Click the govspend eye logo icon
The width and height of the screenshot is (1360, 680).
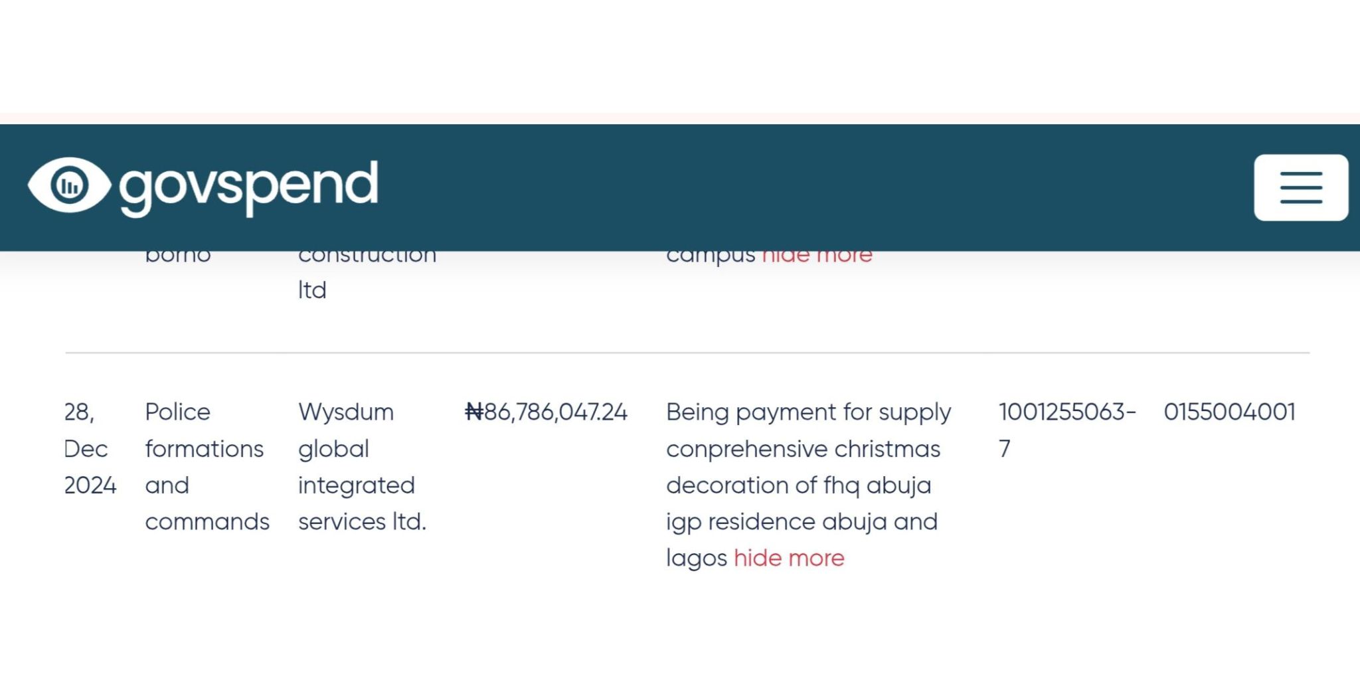(x=69, y=185)
